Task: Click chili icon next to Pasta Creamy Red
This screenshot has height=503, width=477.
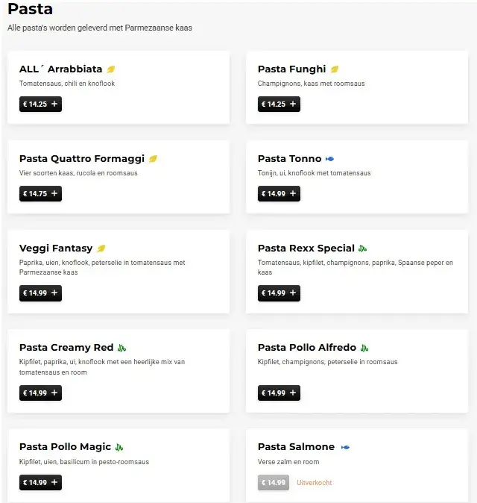Action: 122,348
